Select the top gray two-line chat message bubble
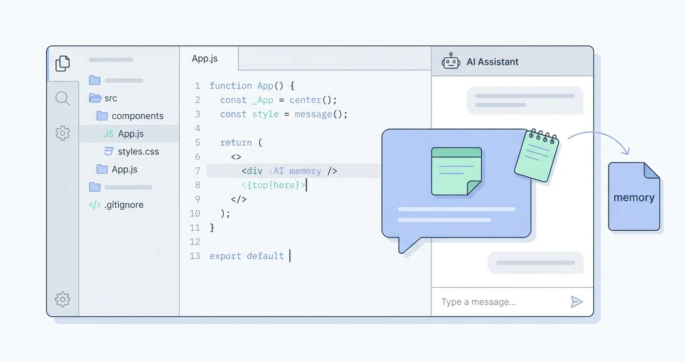This screenshot has width=685, height=362. pos(525,100)
